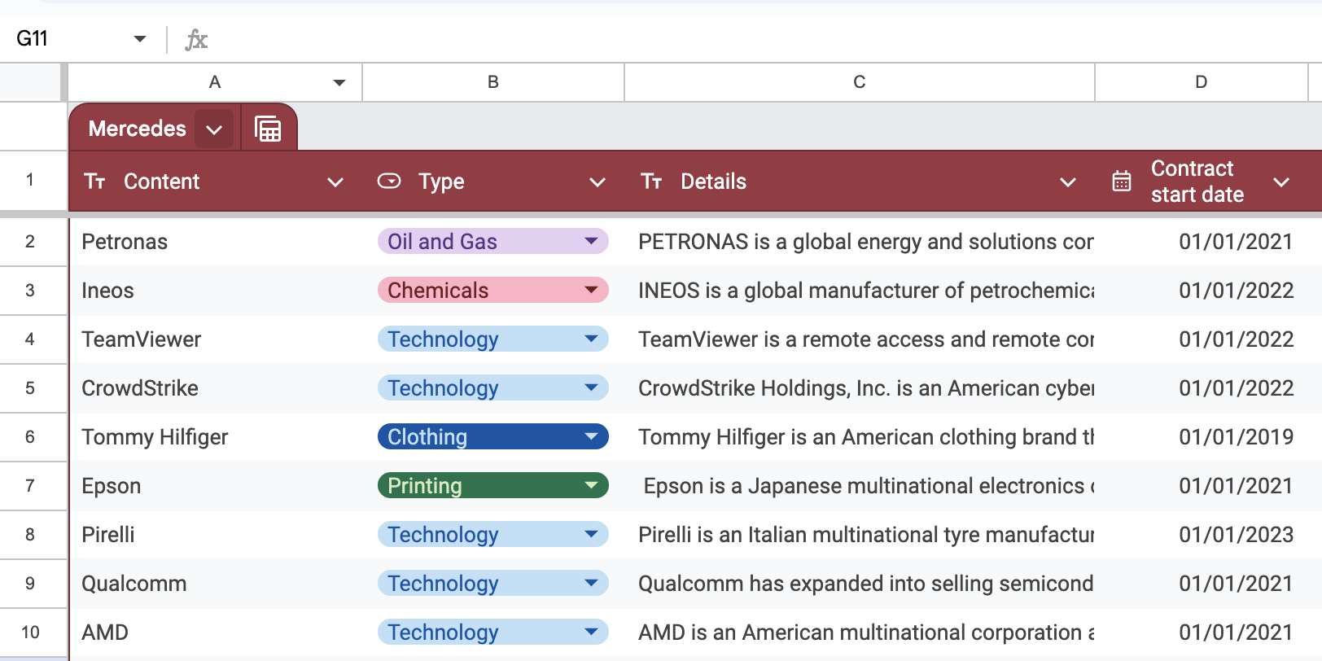Select the AMD American multinational details cell
Viewport: 1322px width, 661px height.
[x=860, y=633]
